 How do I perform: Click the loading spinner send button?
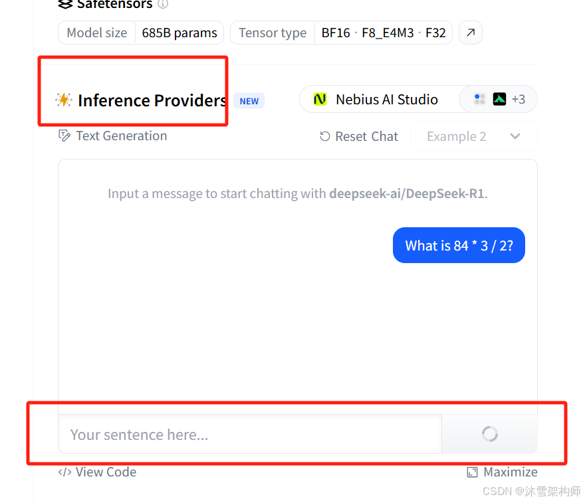[489, 434]
